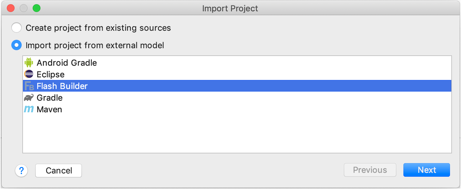Select the Create project from existing sources radio
Screen dimensions: 461x189
[x=16, y=28]
